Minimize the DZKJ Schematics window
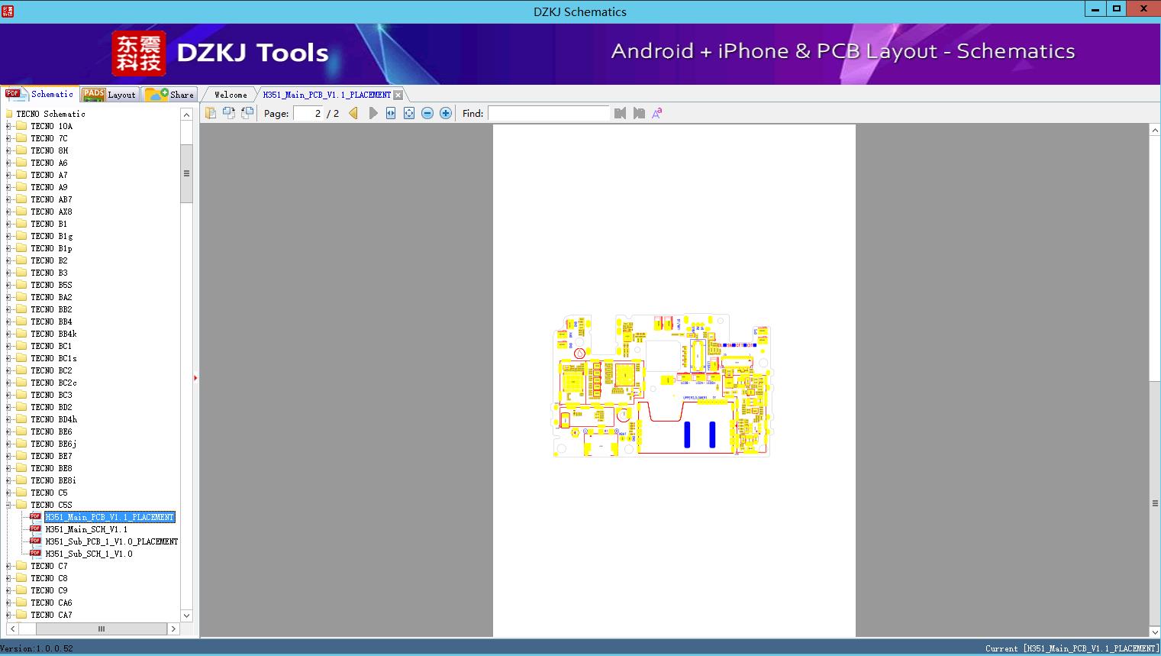Viewport: 1161px width, 656px height. click(x=1095, y=8)
